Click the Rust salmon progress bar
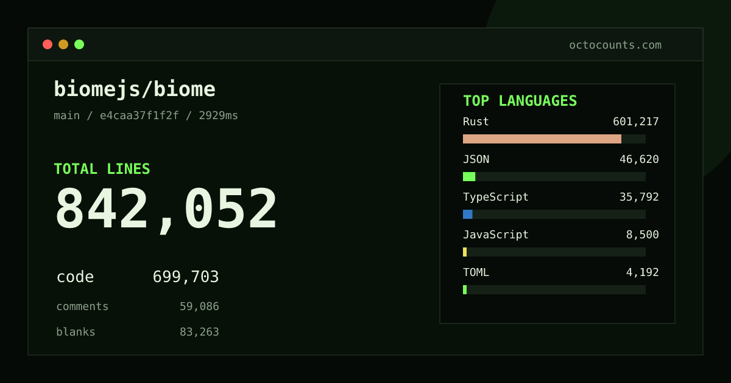The height and width of the screenshot is (383, 731). click(542, 139)
